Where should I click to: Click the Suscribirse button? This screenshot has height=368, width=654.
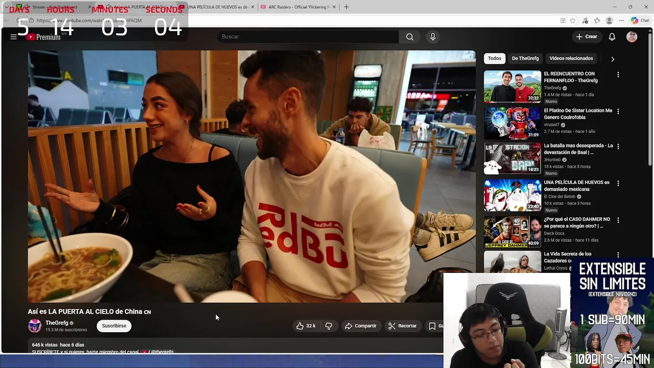coord(114,326)
